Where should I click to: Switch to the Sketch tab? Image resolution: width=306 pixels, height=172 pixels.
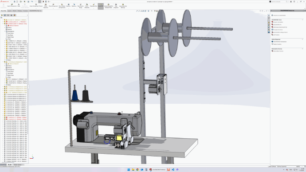click(x=15, y=11)
